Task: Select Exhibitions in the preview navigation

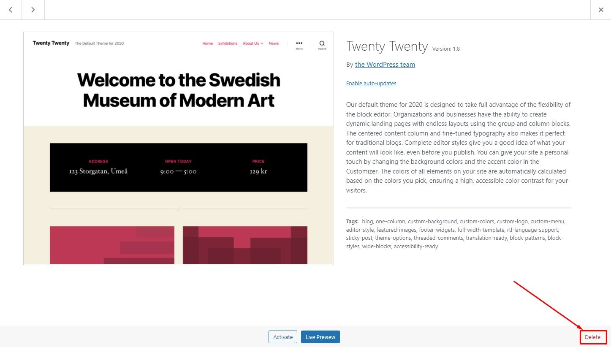Action: [228, 43]
